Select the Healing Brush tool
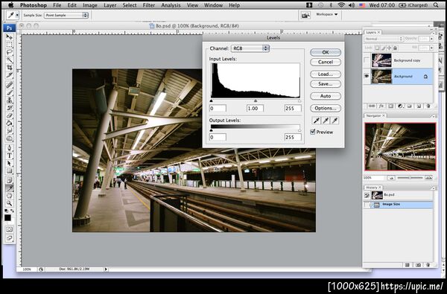 tap(10, 85)
